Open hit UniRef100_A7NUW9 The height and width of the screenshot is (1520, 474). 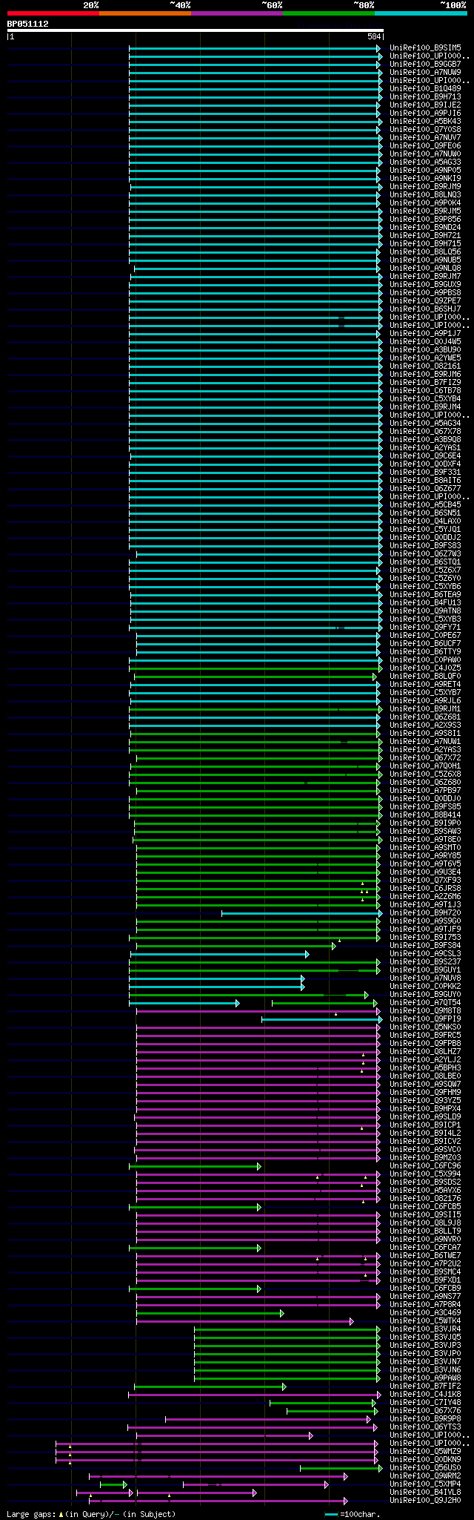(425, 73)
